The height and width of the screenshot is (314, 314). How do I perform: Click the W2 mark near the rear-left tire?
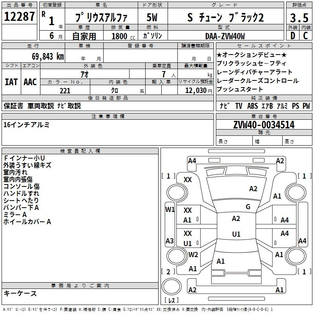coord(193,254)
